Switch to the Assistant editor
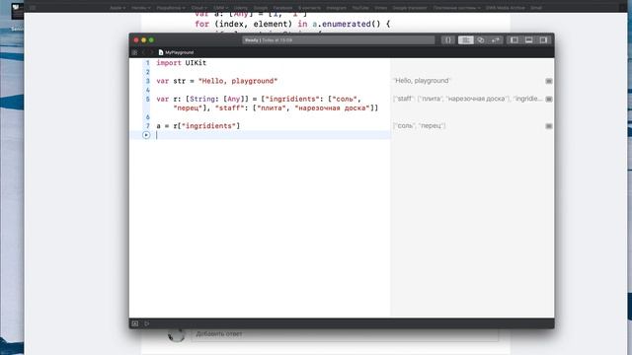This screenshot has height=355, width=632. pos(481,39)
